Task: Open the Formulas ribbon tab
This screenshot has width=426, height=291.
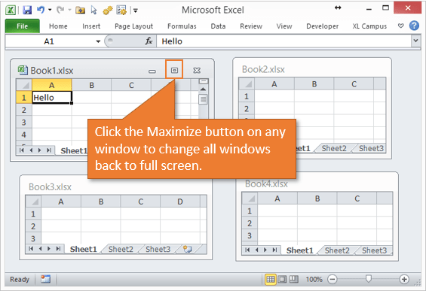Action: coord(182,26)
